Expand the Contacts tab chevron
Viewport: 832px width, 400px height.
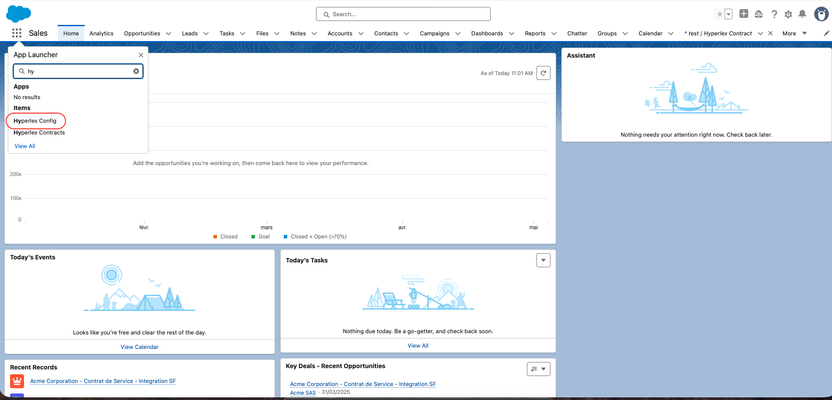tap(406, 34)
